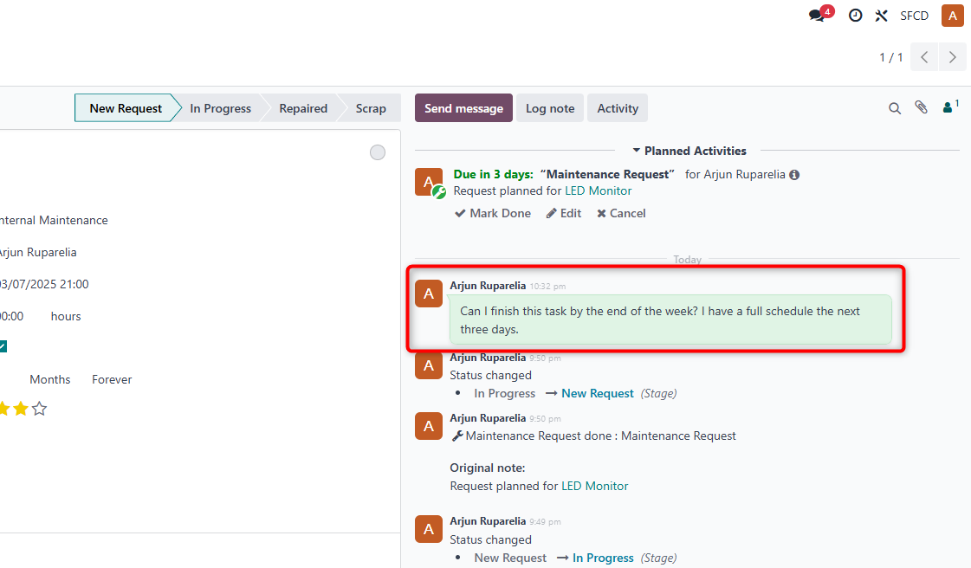Open attachments via the paperclip icon
Viewport: 971px width, 568px height.
(921, 107)
